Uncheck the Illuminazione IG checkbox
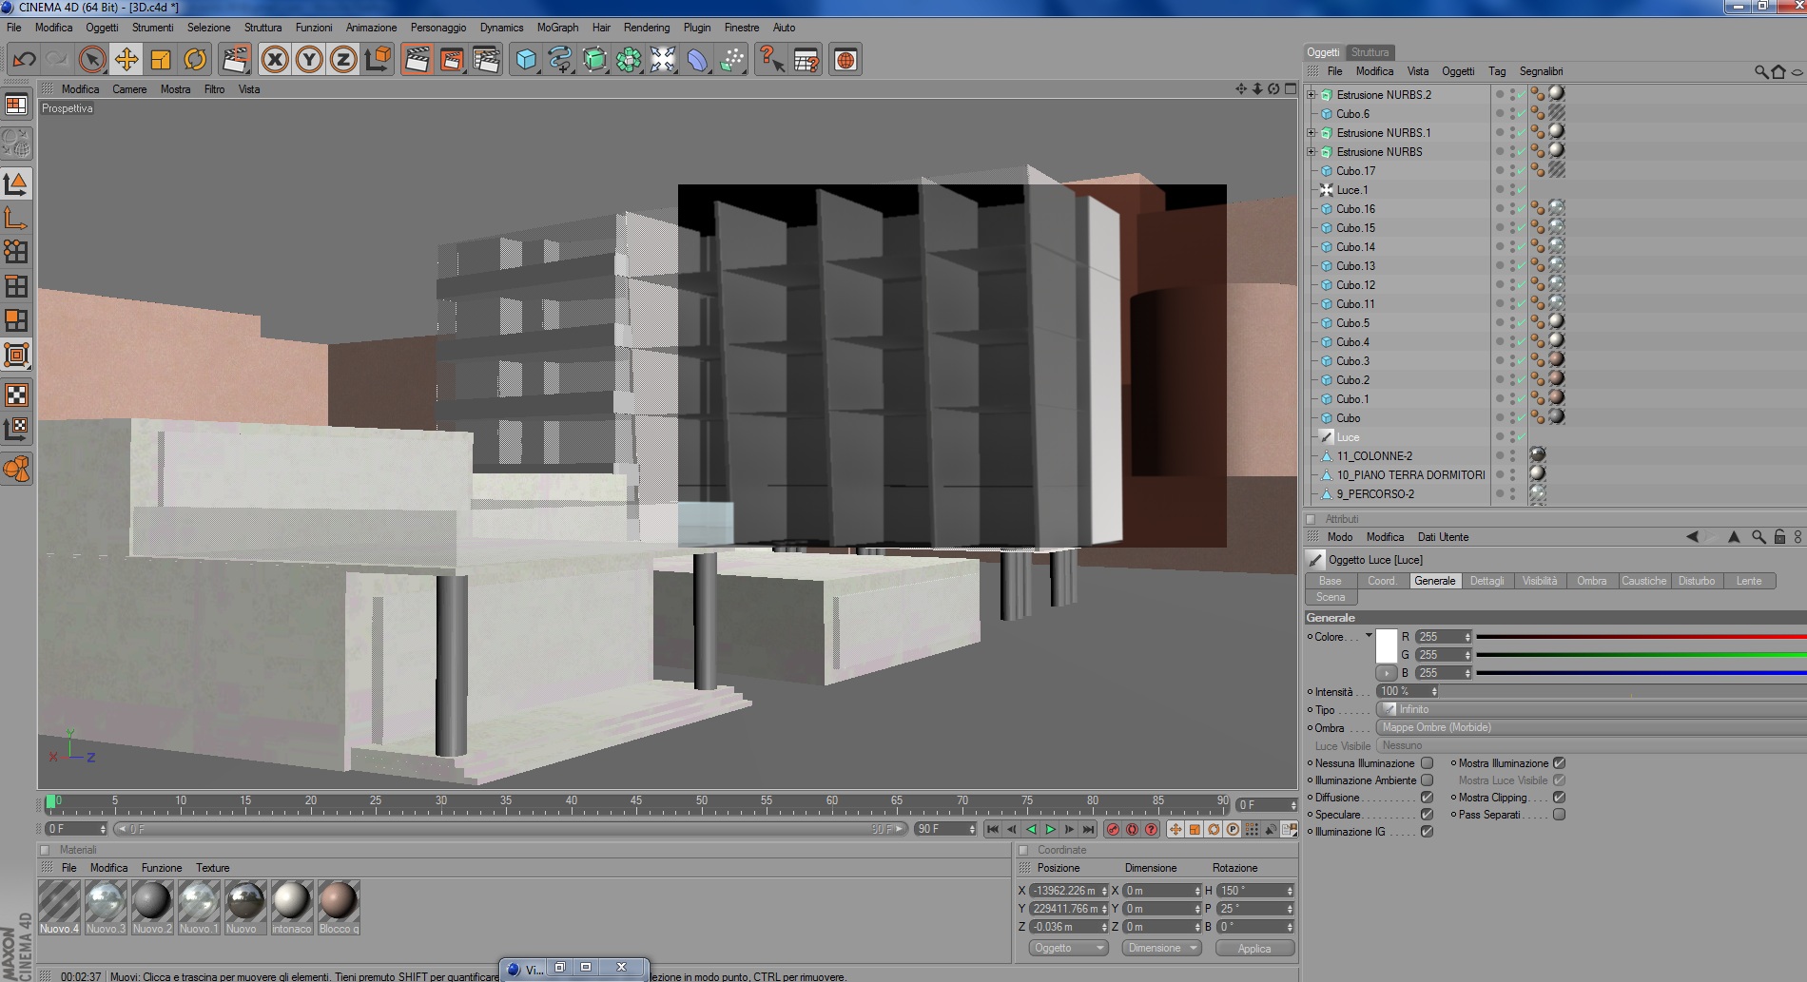Viewport: 1807px width, 982px height. pos(1427,832)
